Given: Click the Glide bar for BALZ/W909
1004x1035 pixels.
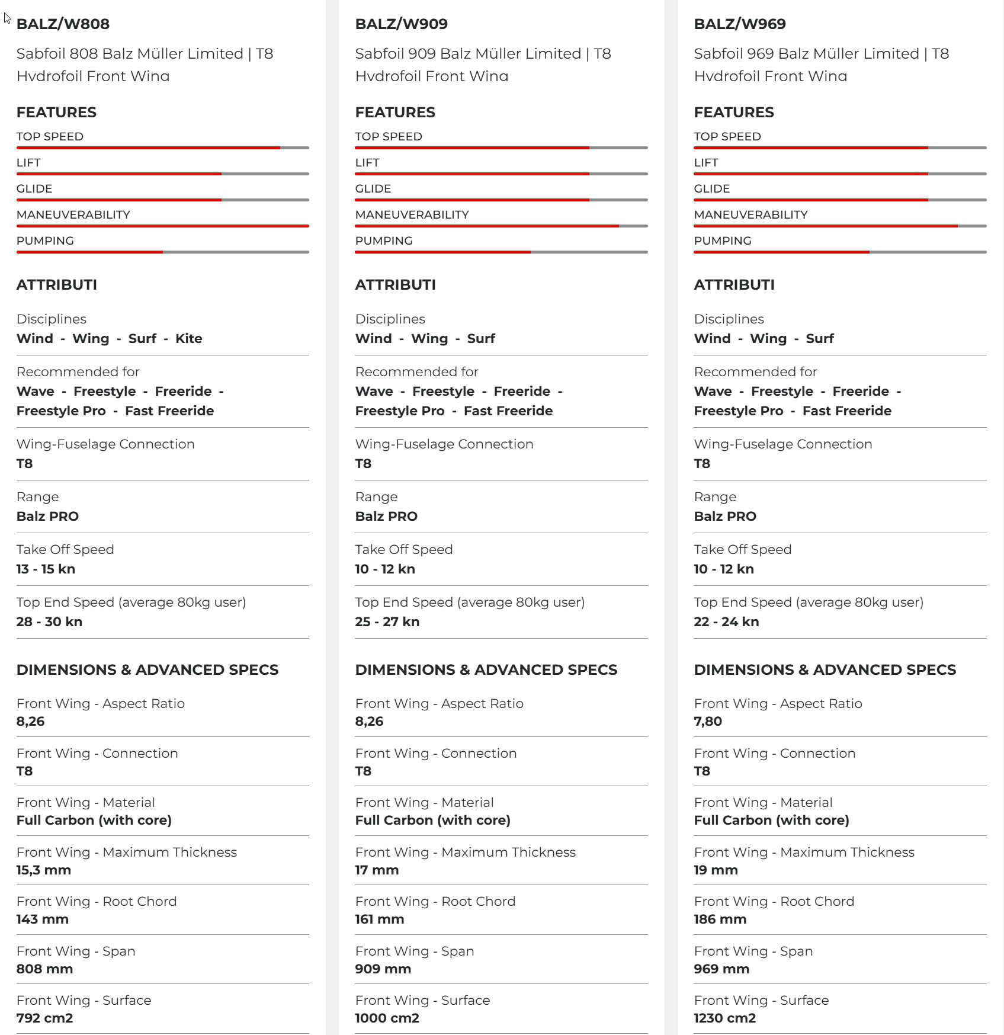Looking at the screenshot, I should (x=501, y=200).
